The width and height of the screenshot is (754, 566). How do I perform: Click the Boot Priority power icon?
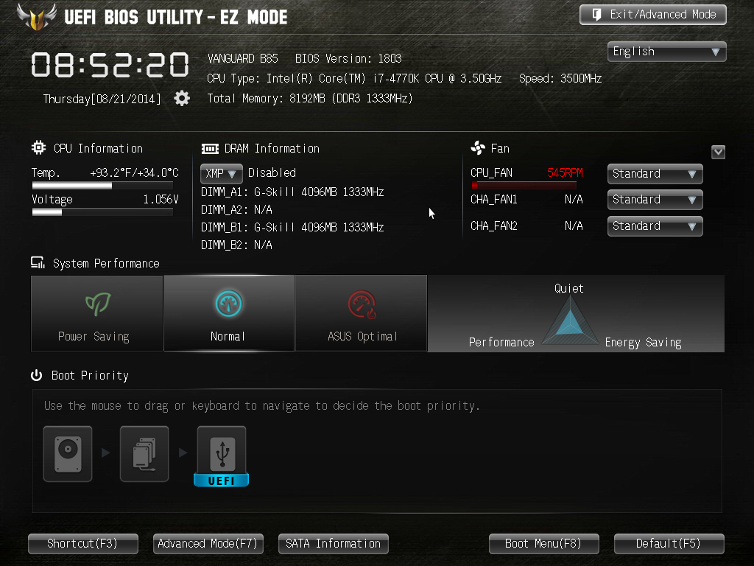(37, 375)
